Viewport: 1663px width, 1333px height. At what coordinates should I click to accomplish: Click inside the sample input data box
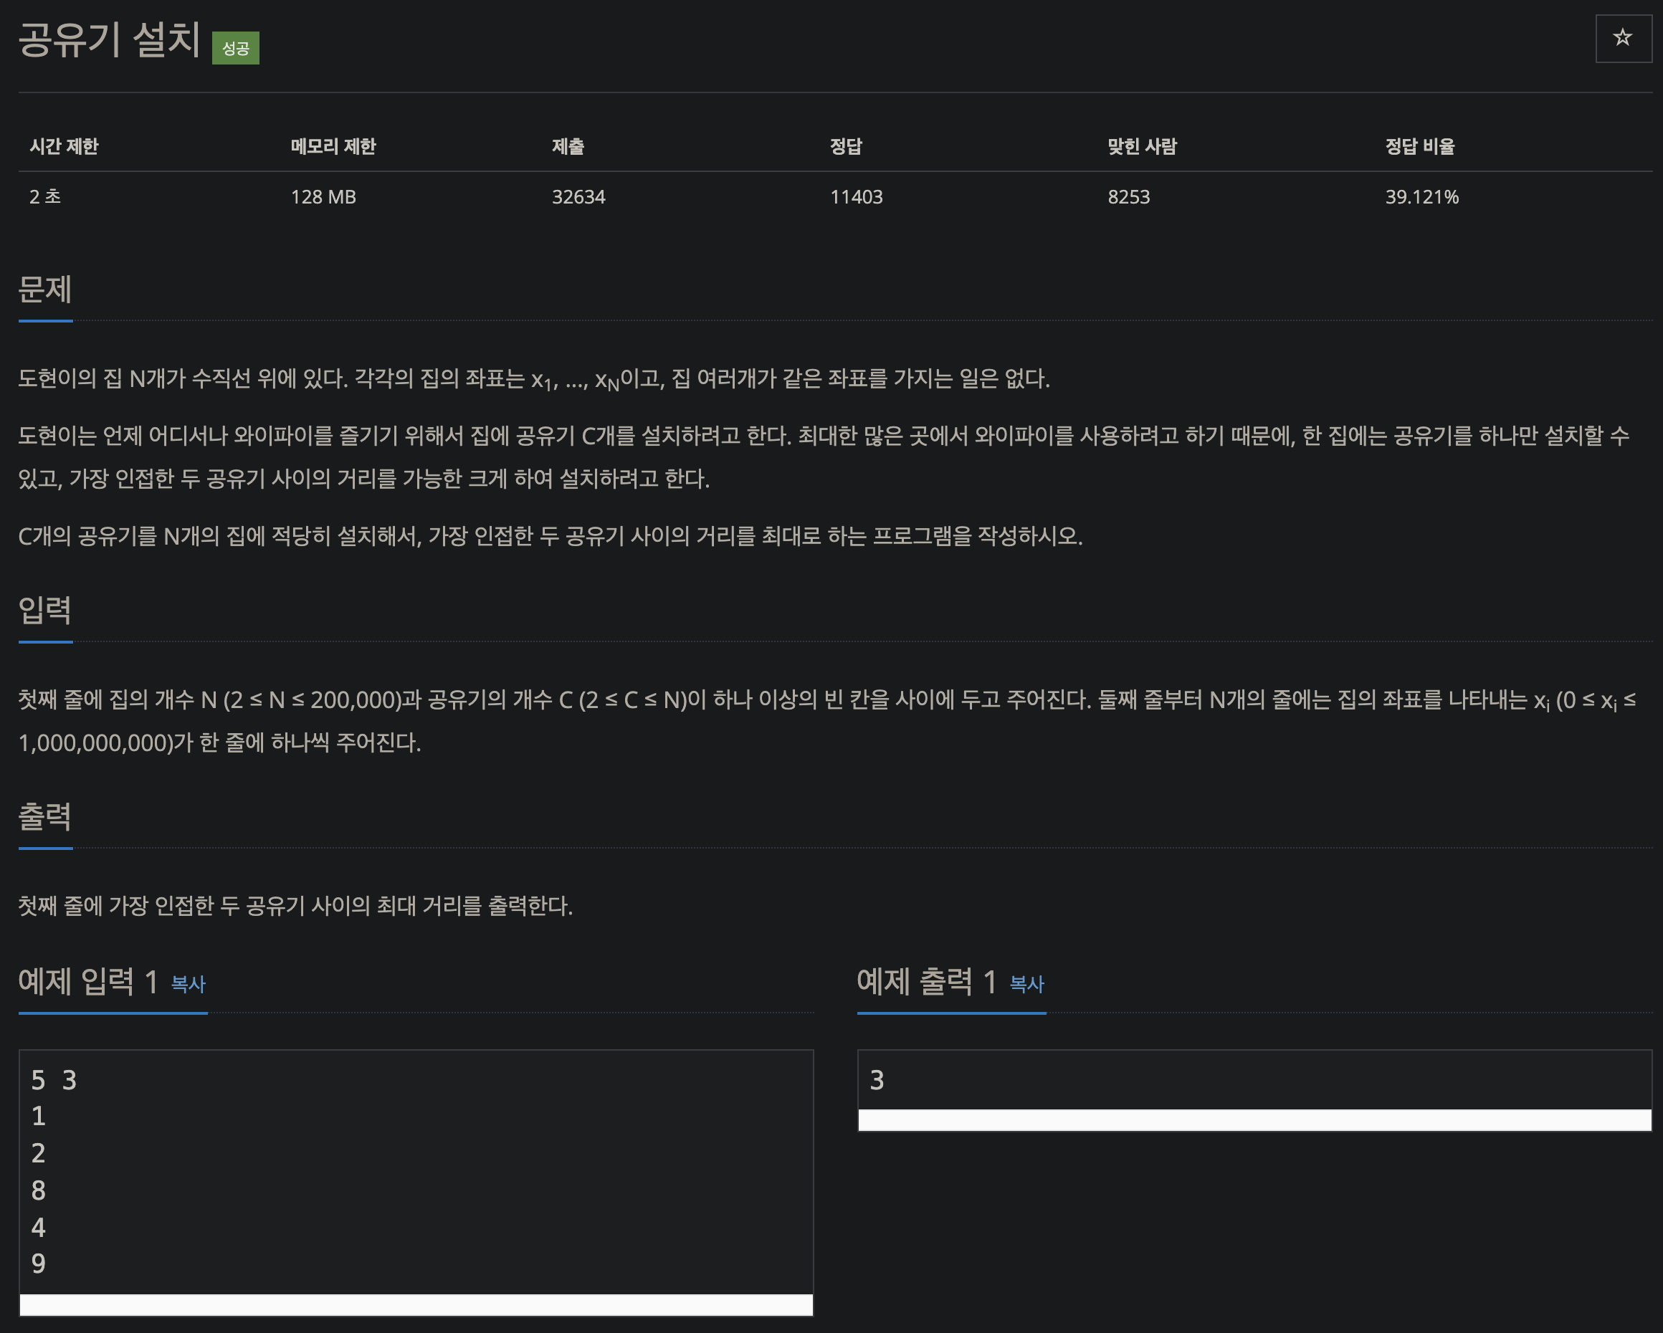(416, 1172)
